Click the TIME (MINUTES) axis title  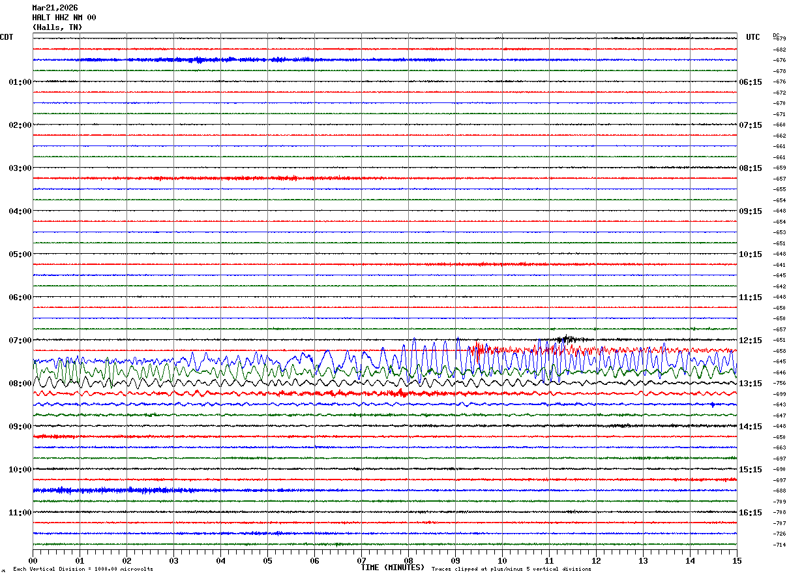(393, 568)
